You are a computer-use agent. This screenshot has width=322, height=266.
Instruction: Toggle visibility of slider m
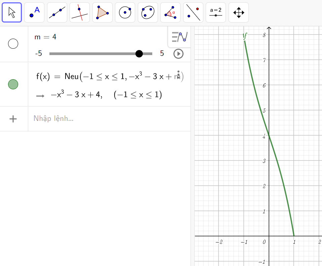point(13,44)
